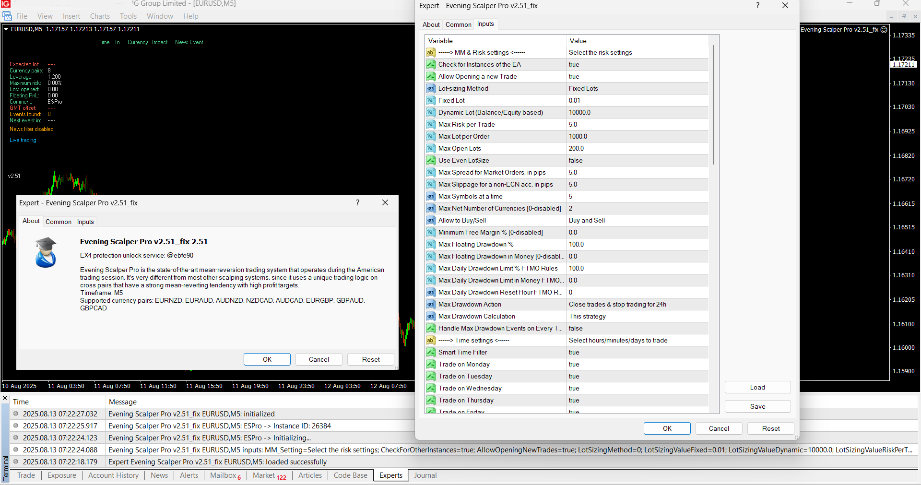Viewport: 921px width, 485px height.
Task: Open the Lot-sizing Method value Fixed Lots
Action: point(637,89)
